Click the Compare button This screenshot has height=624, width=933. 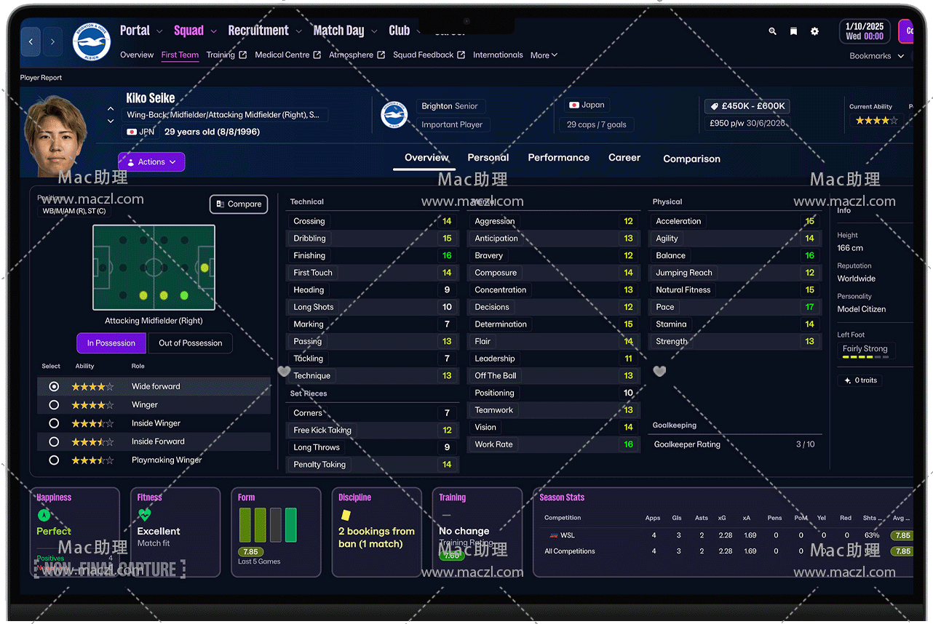[x=239, y=204]
